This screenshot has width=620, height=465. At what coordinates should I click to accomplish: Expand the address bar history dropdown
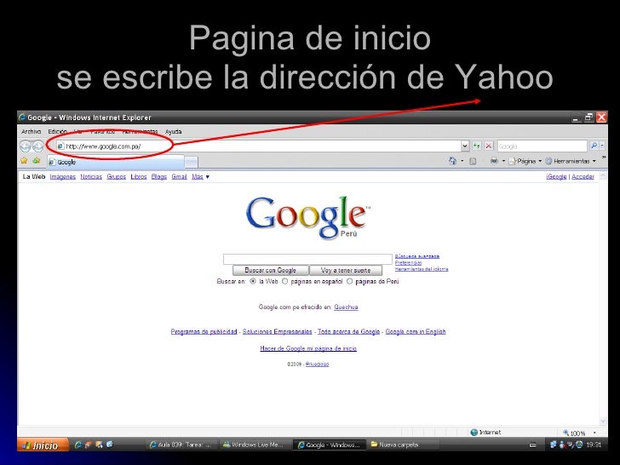(x=465, y=146)
